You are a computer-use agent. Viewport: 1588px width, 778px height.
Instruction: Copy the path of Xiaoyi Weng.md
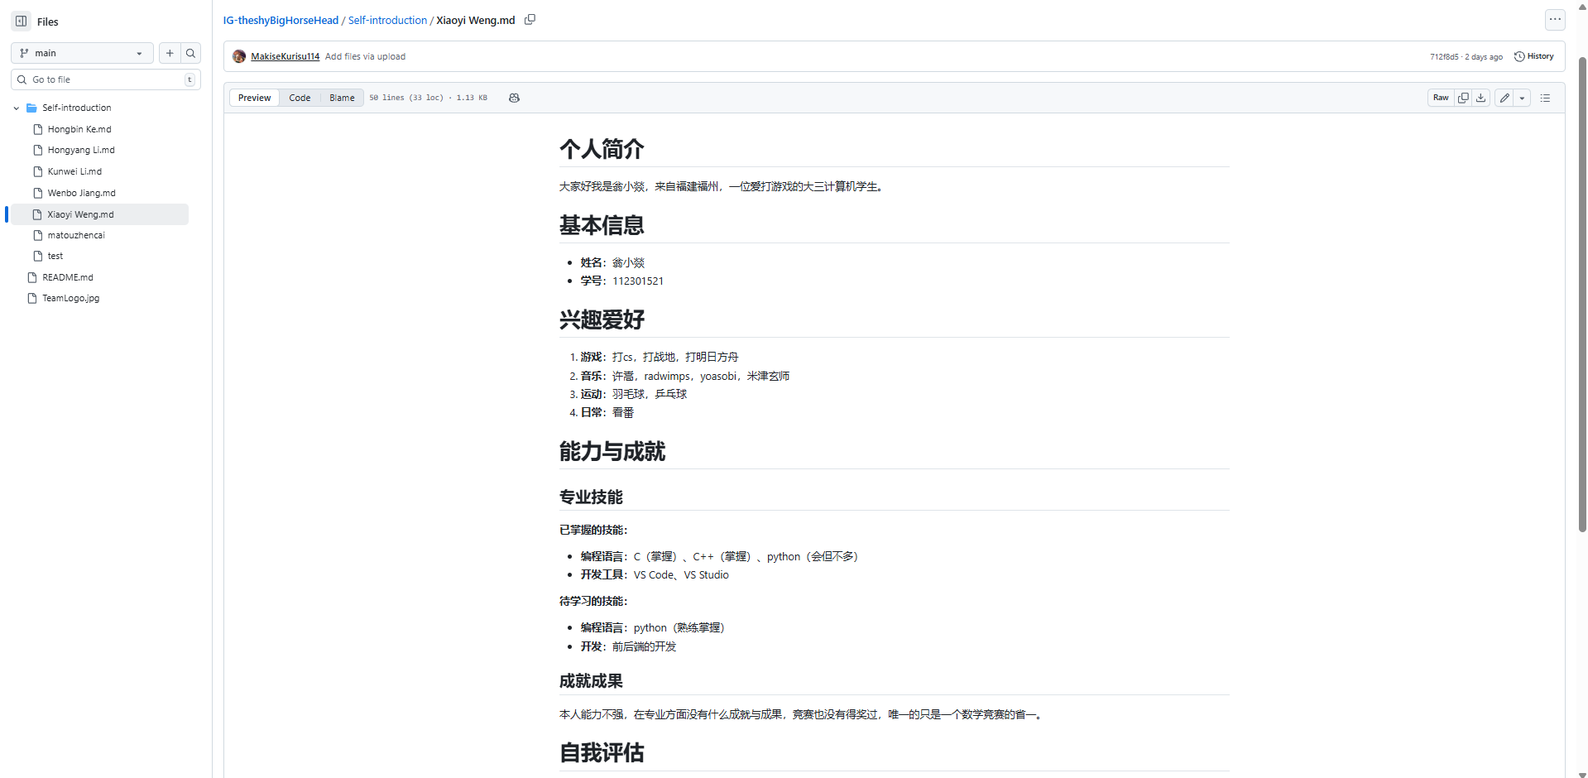click(x=530, y=19)
